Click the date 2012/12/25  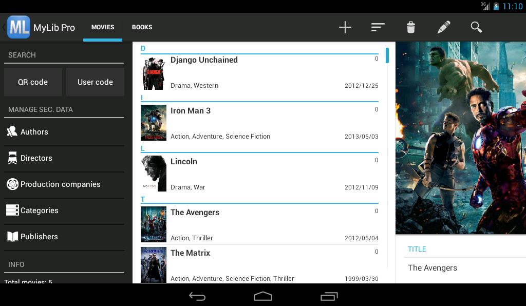(x=361, y=86)
